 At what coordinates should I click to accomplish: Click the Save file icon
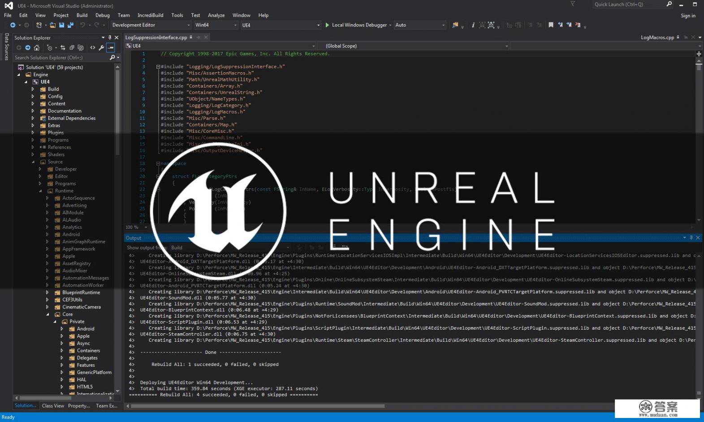(61, 25)
